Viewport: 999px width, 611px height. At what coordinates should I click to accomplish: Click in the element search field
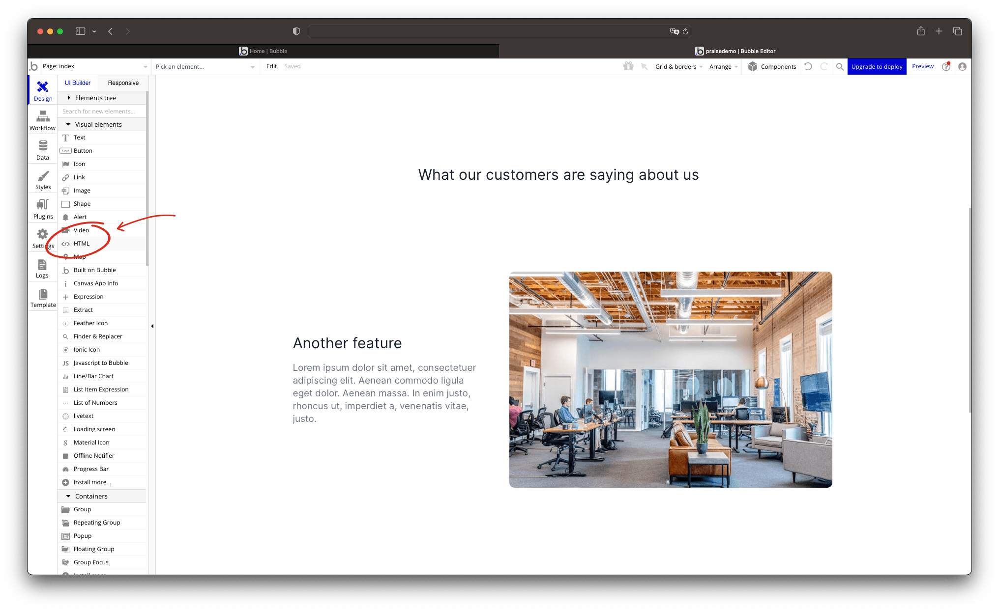[x=100, y=111]
